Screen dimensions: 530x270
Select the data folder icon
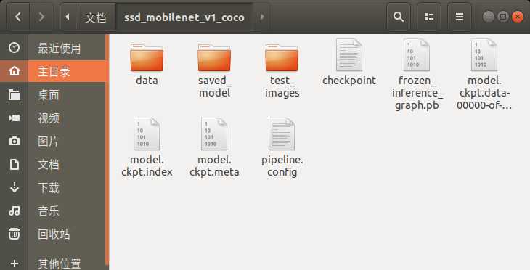[147, 57]
